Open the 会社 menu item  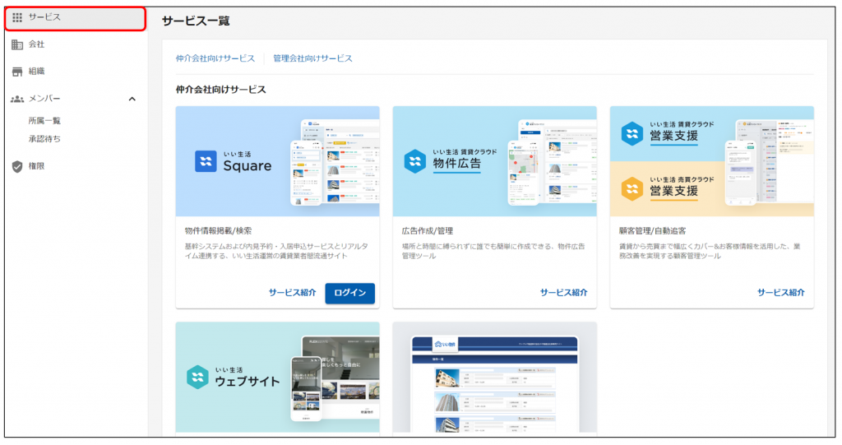click(75, 44)
